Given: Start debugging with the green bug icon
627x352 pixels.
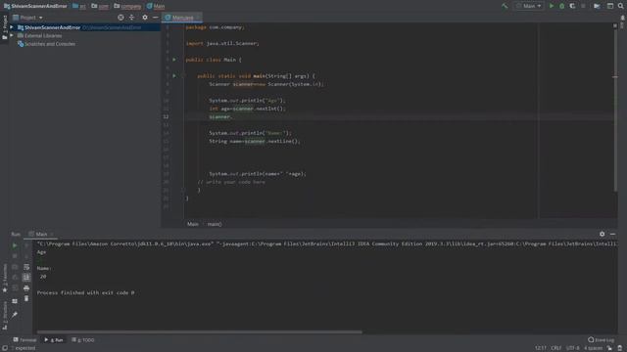Looking at the screenshot, I should pos(561,6).
